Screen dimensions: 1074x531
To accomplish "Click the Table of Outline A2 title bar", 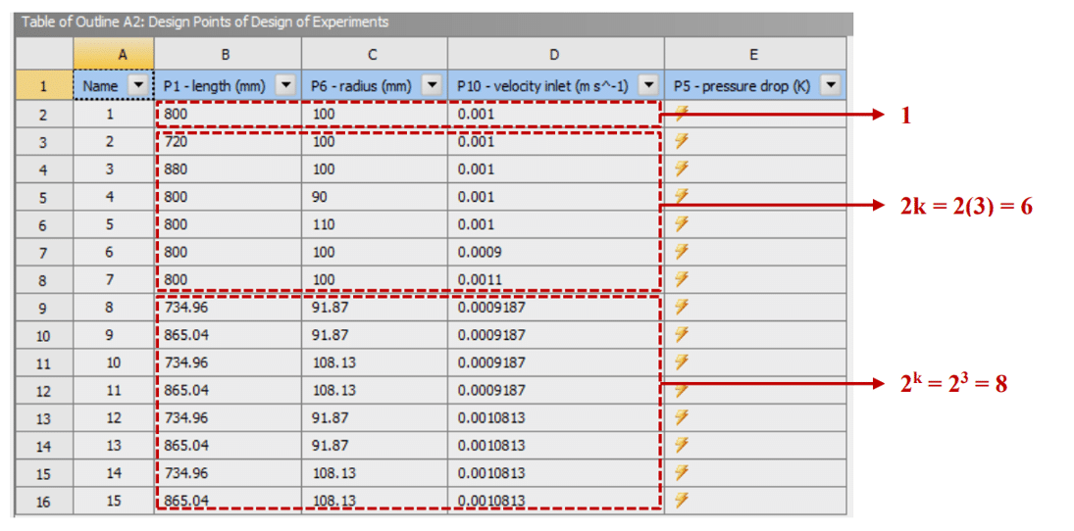I will (x=434, y=22).
